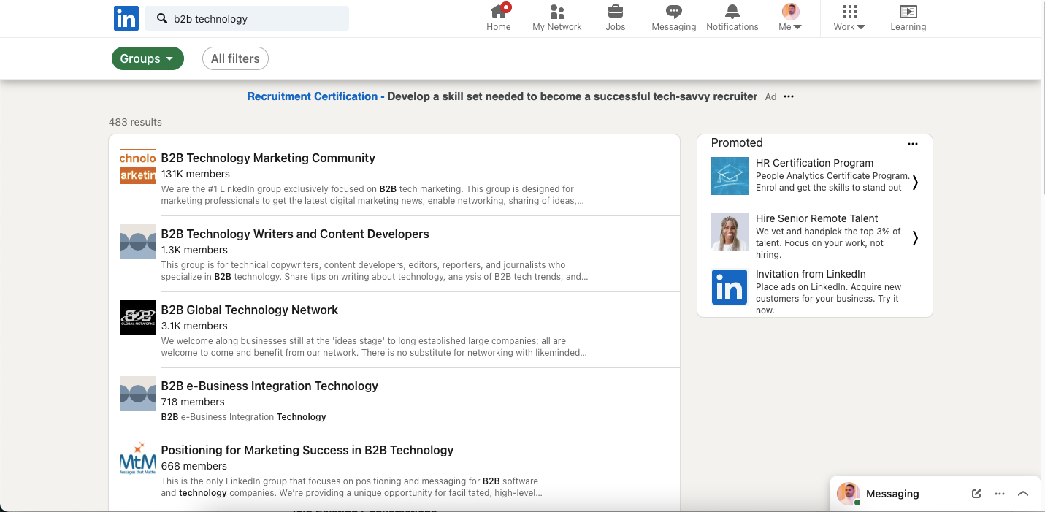Viewport: 1045px width, 512px height.
Task: Open LinkedIn Learning
Action: point(908,17)
